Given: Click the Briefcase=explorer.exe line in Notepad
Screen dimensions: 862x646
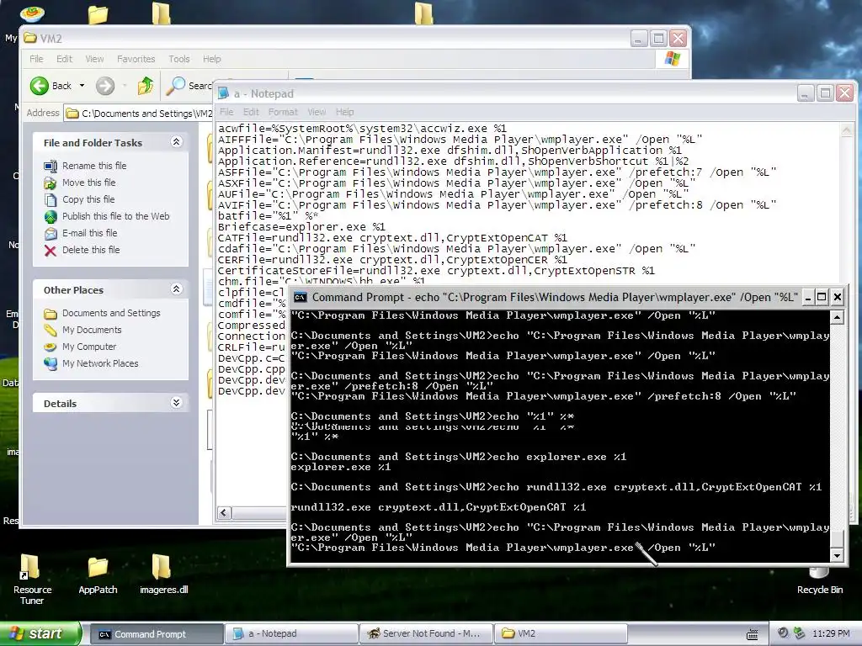Looking at the screenshot, I should point(301,227).
